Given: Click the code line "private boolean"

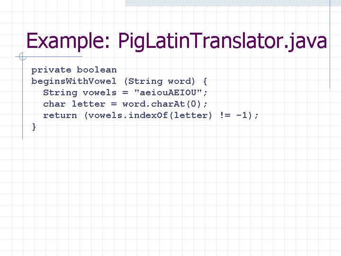Looking at the screenshot, I should pos(74,70).
